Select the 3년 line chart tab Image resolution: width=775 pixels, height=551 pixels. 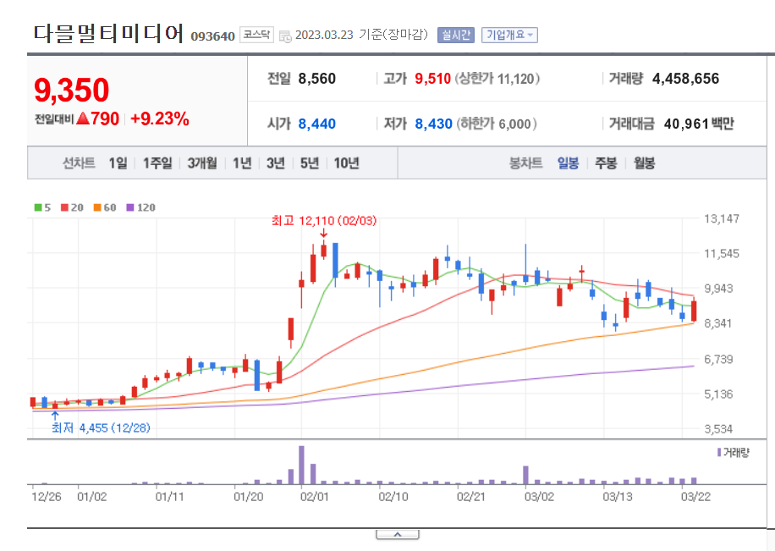pos(276,163)
